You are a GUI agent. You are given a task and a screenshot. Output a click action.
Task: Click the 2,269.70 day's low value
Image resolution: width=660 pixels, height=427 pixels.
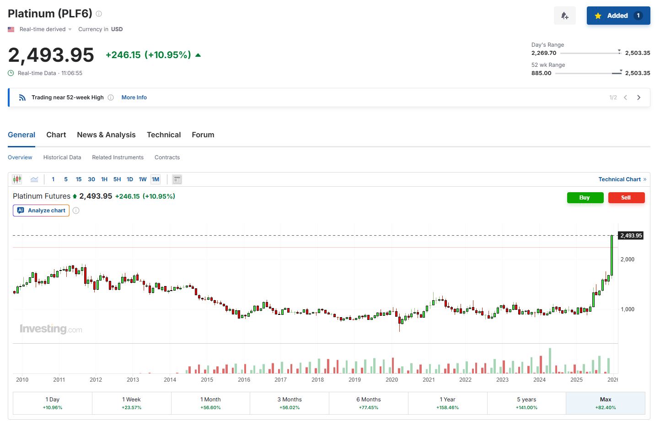point(544,53)
